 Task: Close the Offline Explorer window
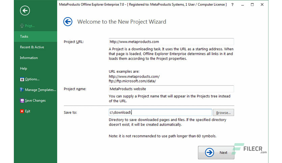(x=262, y=5)
